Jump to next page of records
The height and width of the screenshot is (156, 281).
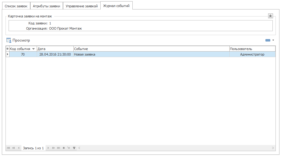click(x=53, y=148)
